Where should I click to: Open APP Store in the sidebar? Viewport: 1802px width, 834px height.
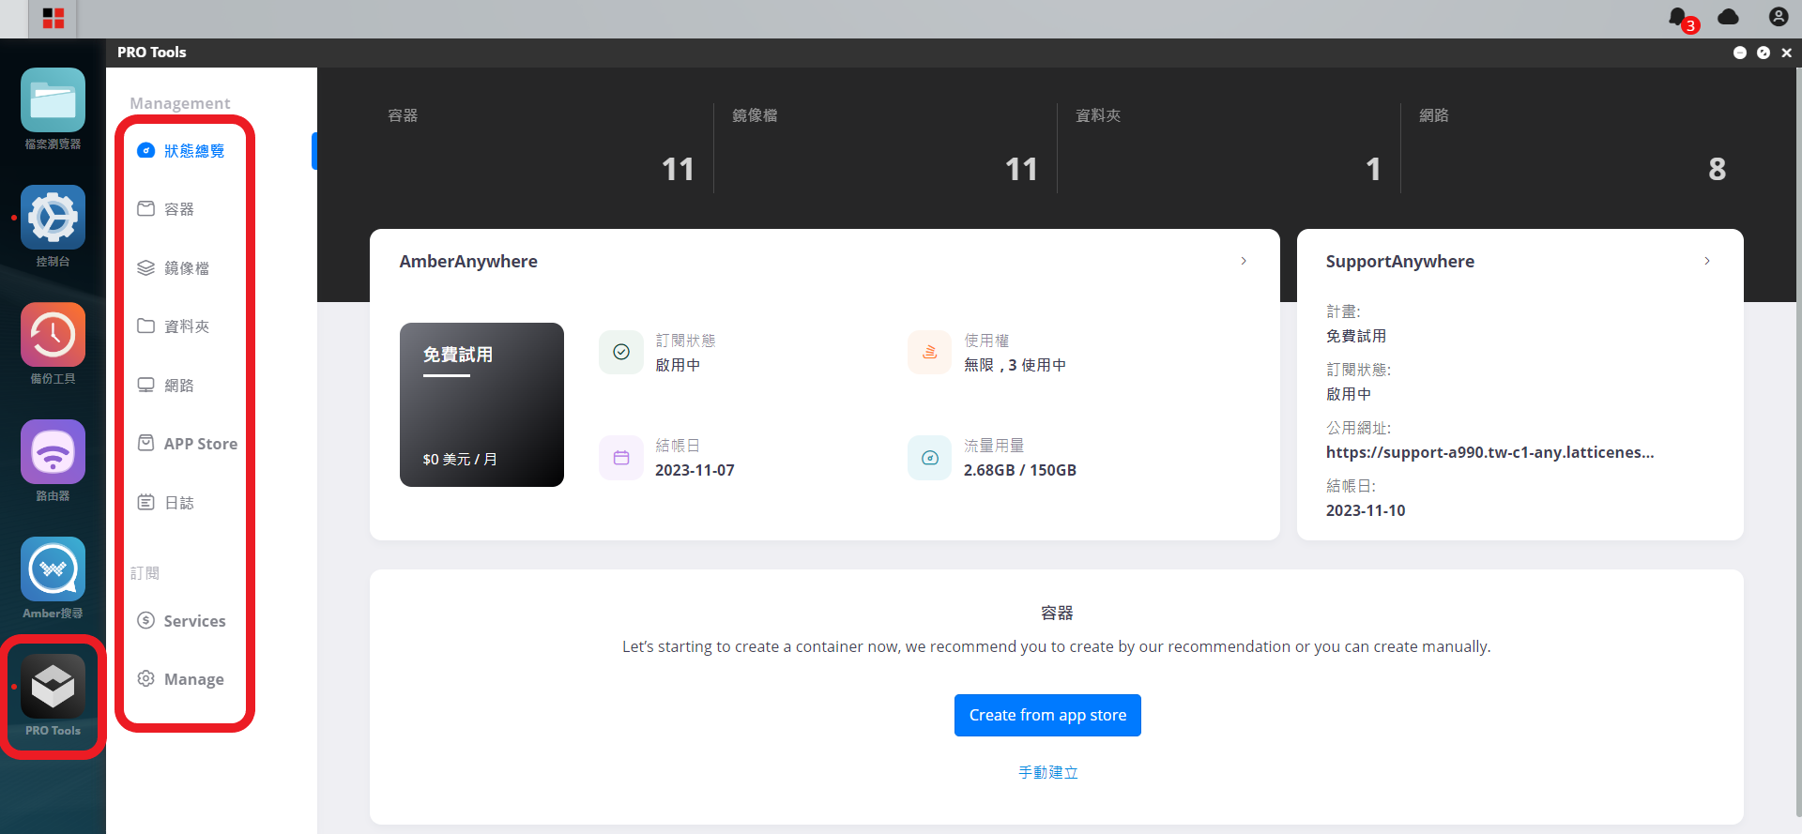(200, 444)
